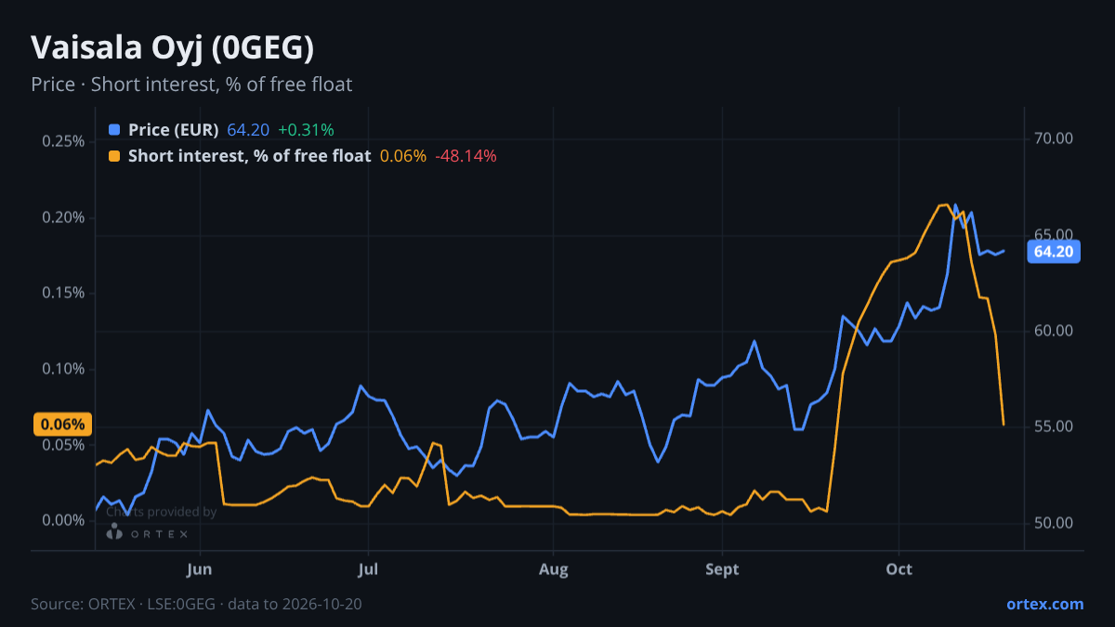1115x627 pixels.
Task: Toggle the Short interest, % of free float legend
Action: pyautogui.click(x=249, y=156)
